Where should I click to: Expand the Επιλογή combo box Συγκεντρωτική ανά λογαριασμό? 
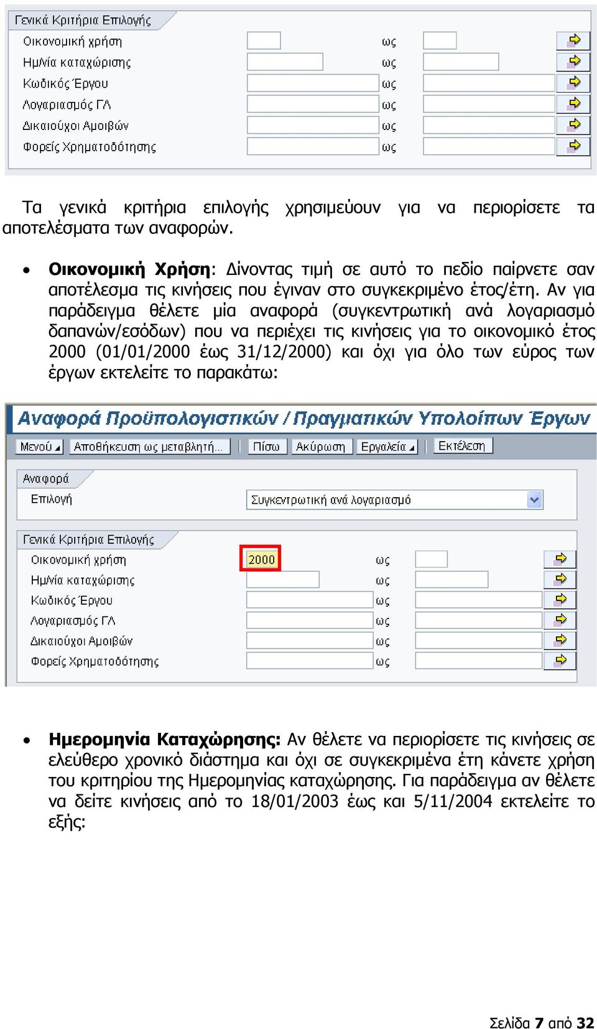tap(535, 500)
